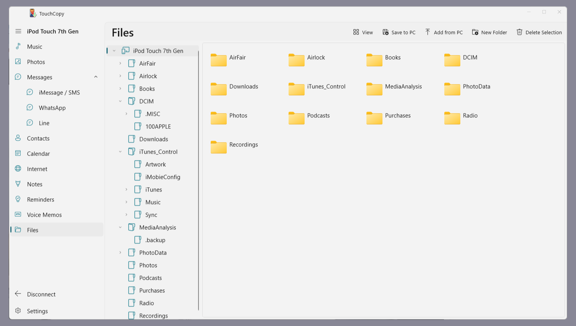Collapse the DCIM tree node

click(x=120, y=101)
